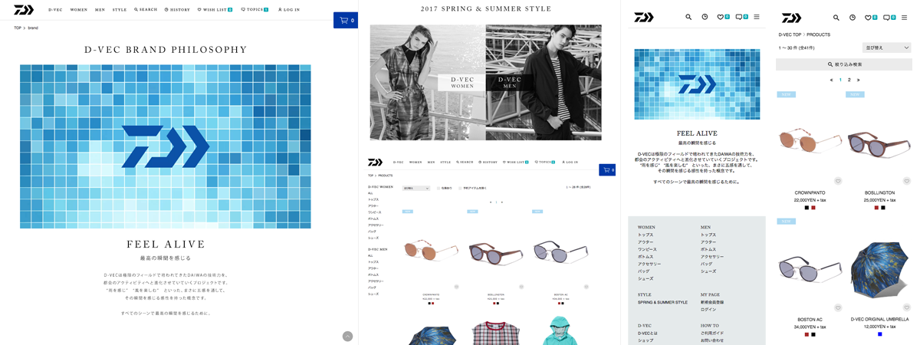The width and height of the screenshot is (920, 345).
Task: Click the 絞り込み検索 filter search button
Action: [x=844, y=64]
